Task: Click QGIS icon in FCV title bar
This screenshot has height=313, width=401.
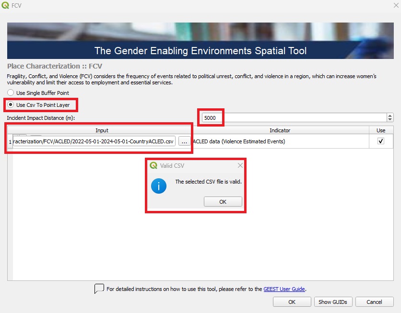Action: [5, 5]
